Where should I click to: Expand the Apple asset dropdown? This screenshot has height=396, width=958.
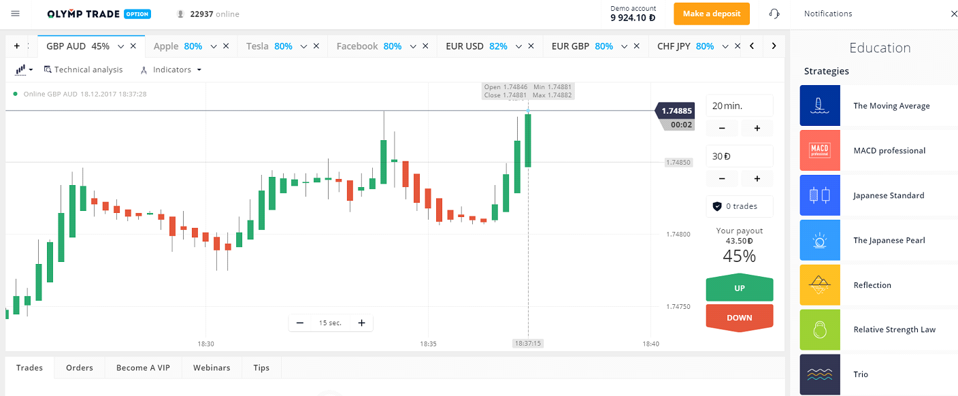coord(213,46)
